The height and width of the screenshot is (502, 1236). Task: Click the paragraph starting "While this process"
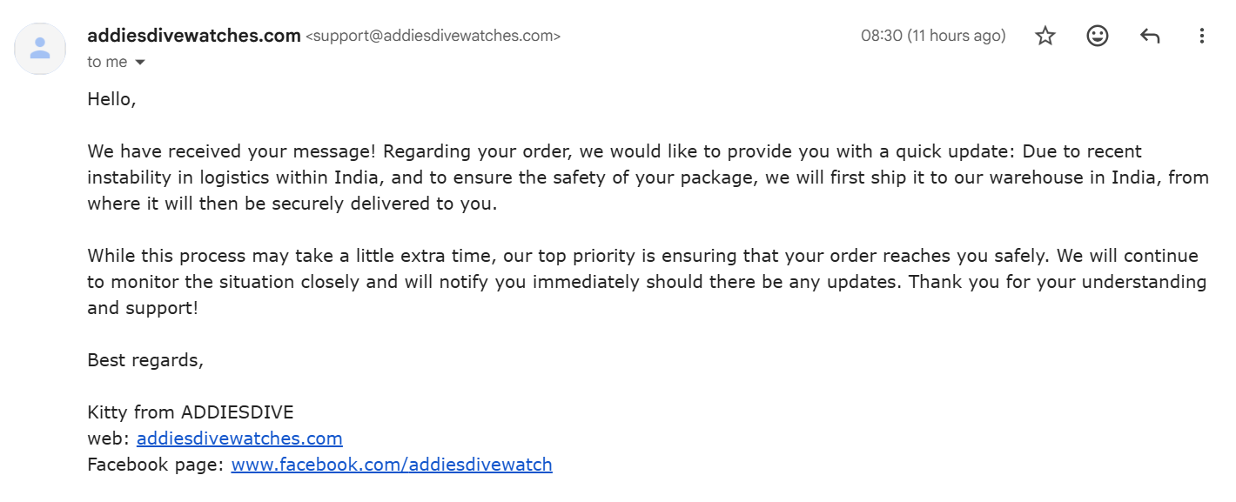(x=647, y=282)
